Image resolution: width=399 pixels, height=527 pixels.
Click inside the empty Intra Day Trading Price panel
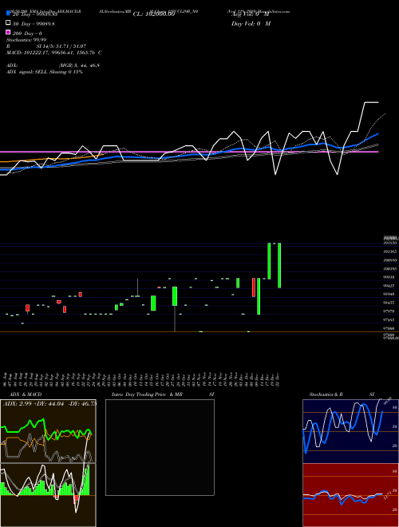pyautogui.click(x=160, y=447)
